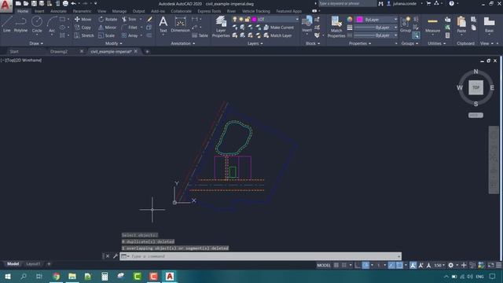Open the linetype ByLayer dropdown
Viewport: 503px width, 283px height.
395,35
